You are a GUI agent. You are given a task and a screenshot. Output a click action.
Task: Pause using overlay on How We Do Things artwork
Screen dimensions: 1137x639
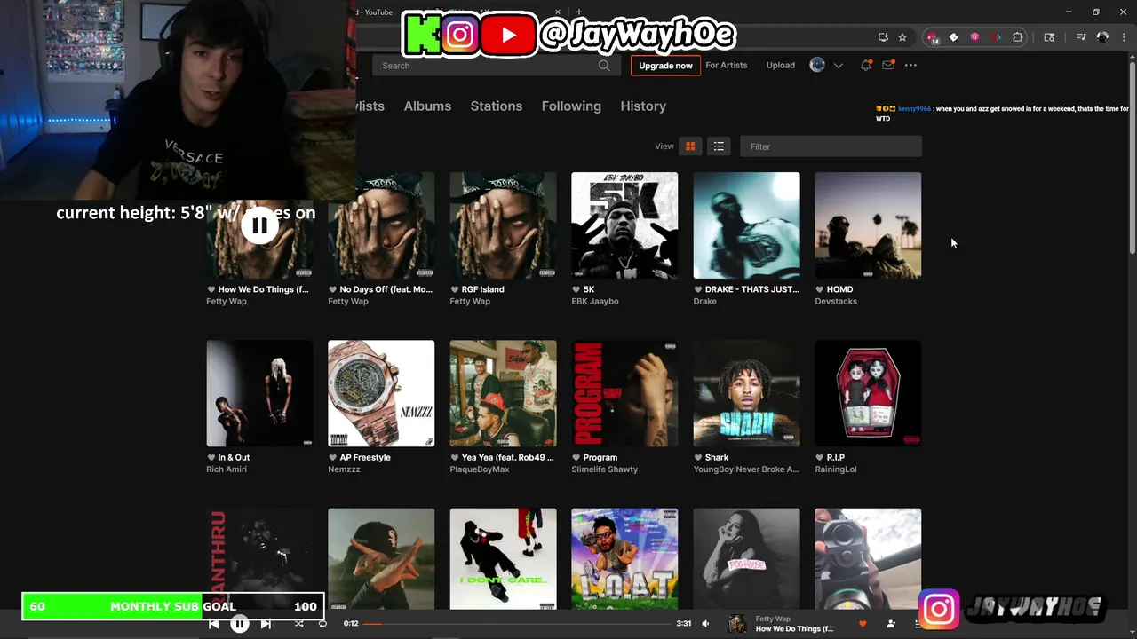coord(259,225)
